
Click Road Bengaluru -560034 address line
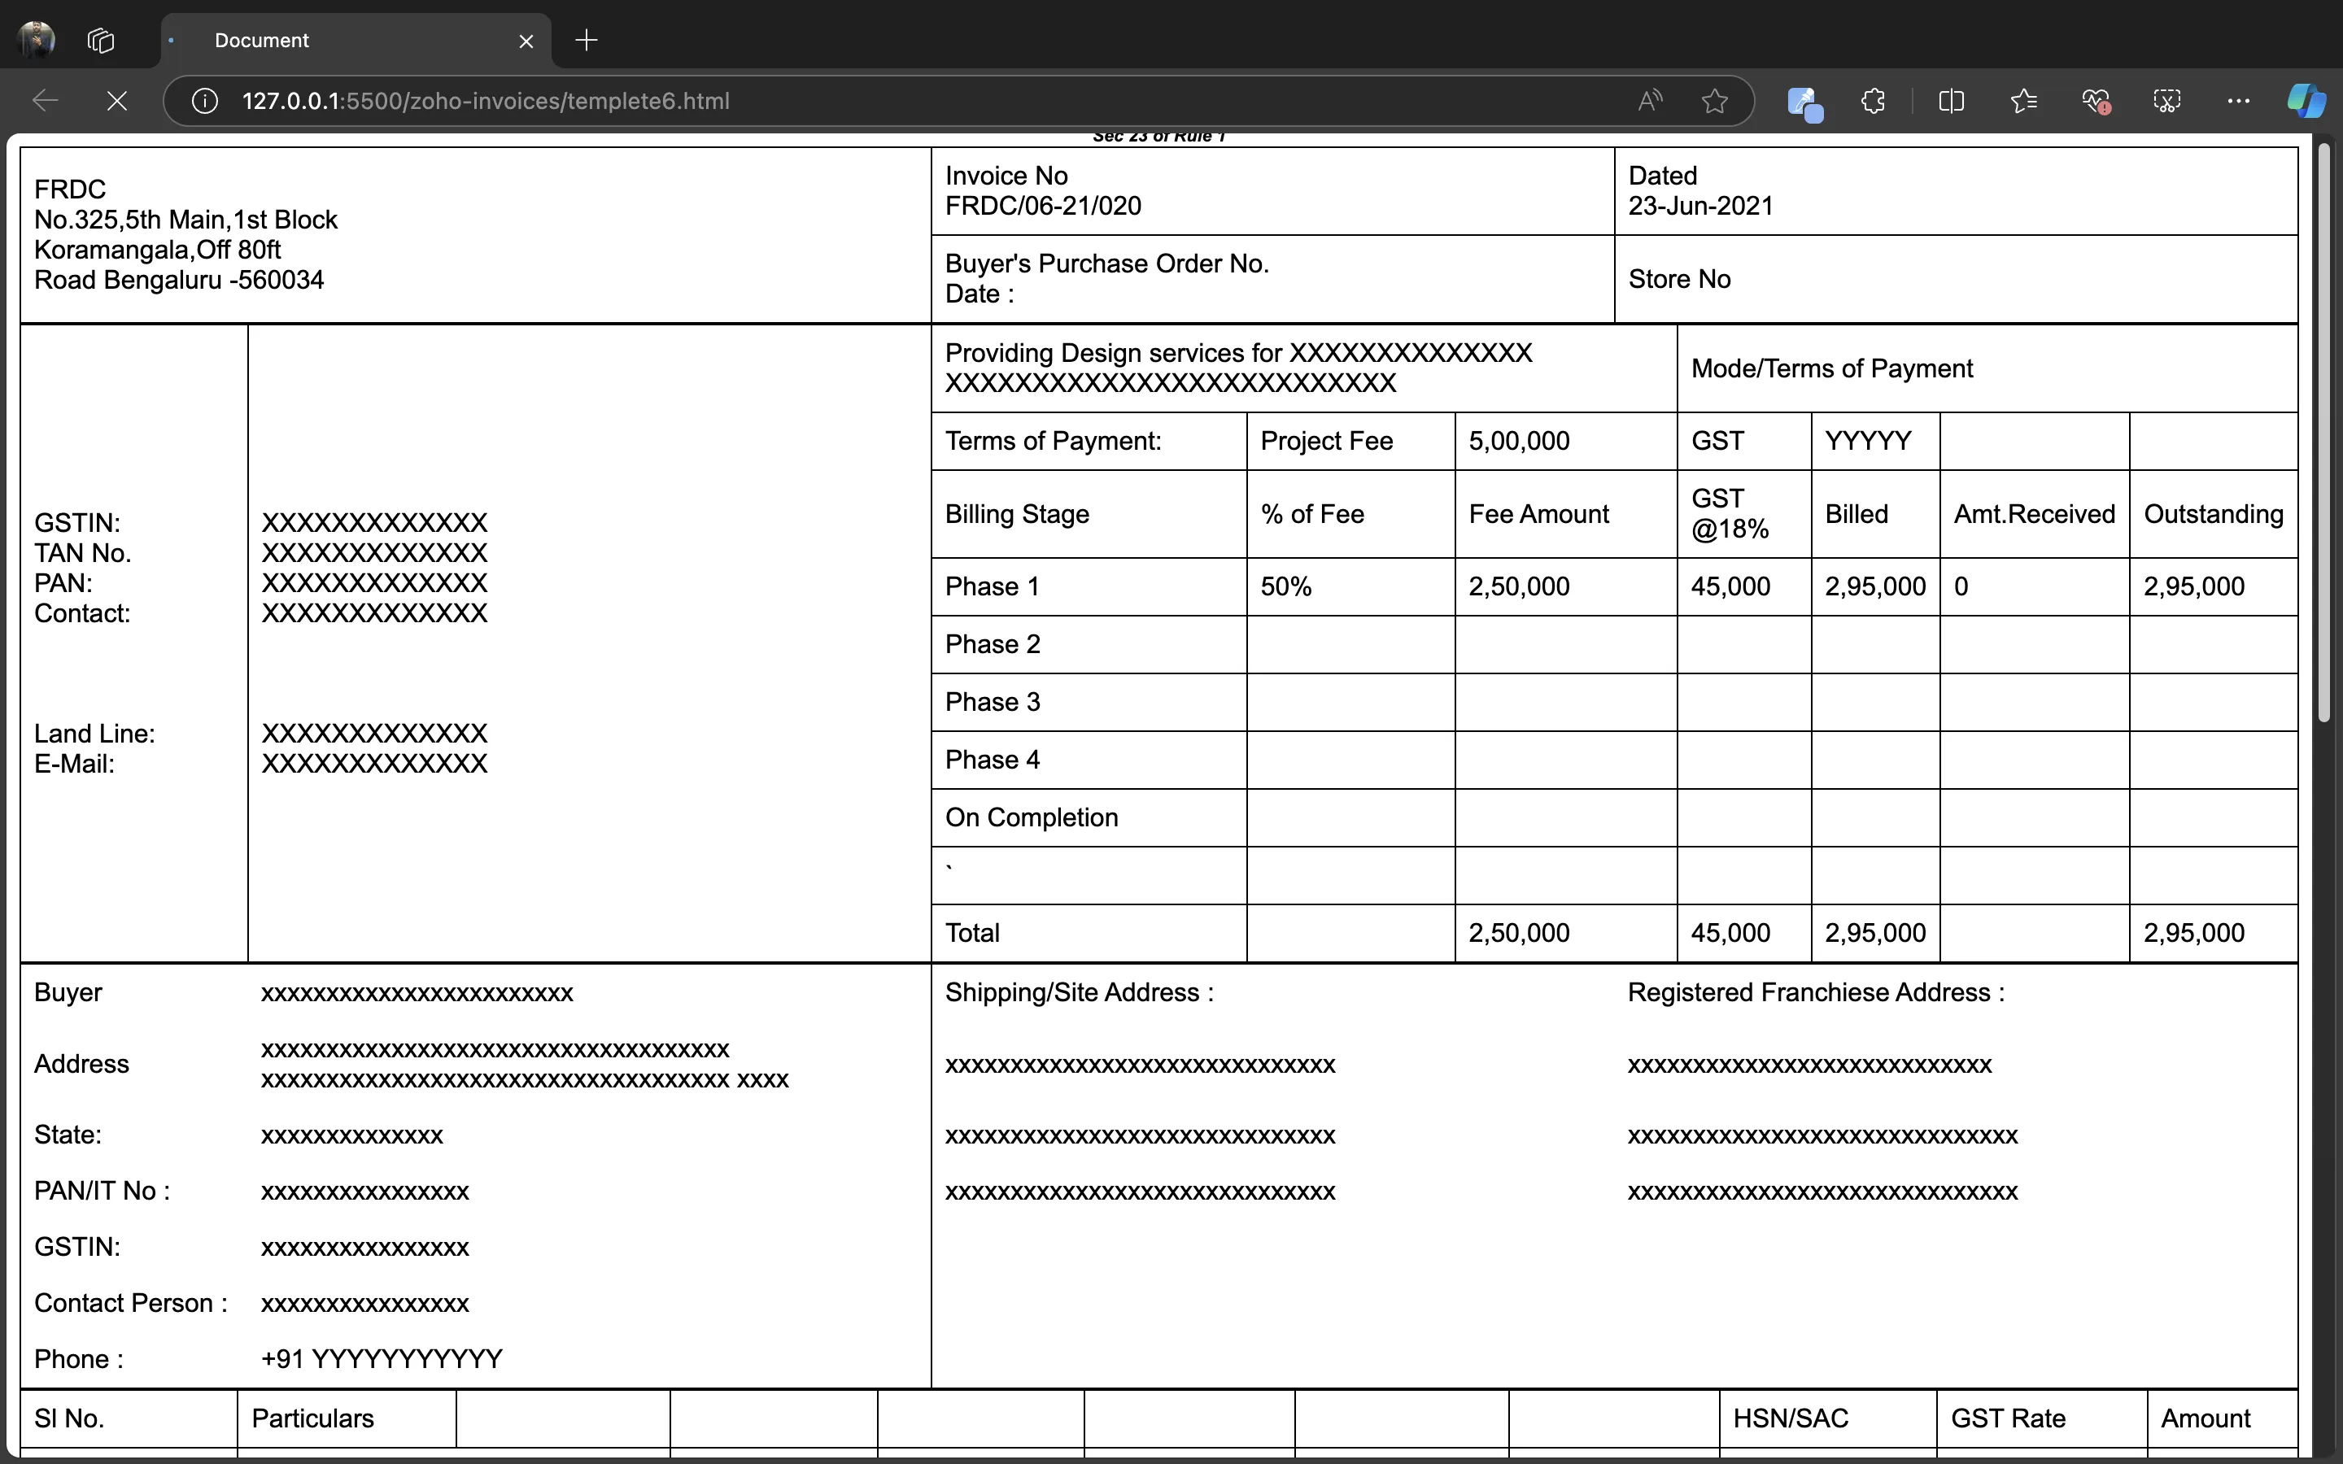179,281
